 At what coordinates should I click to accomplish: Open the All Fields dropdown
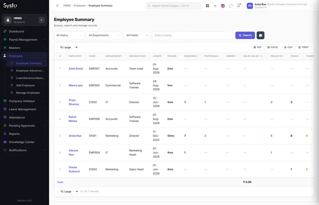point(137,35)
